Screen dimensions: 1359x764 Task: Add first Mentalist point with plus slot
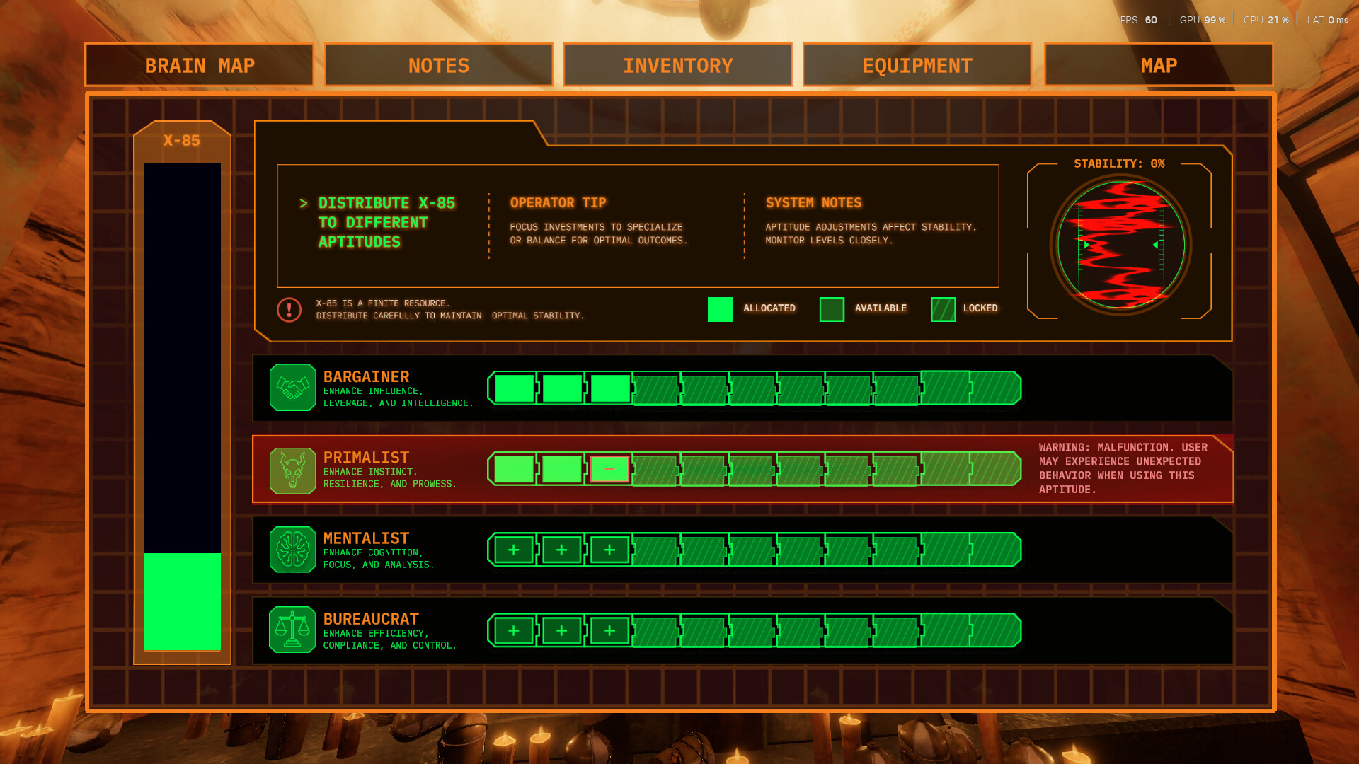pos(514,550)
